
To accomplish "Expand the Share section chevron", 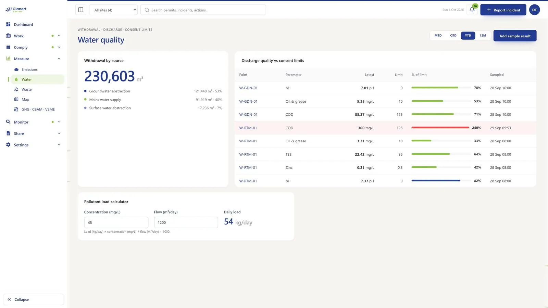I will pos(59,133).
